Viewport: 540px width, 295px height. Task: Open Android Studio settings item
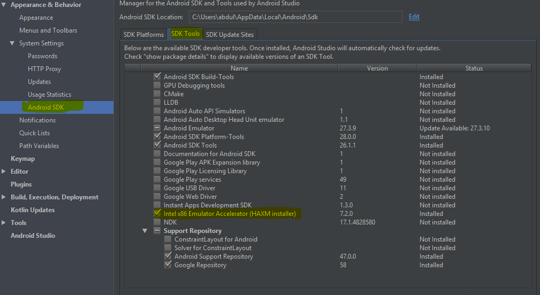(x=33, y=236)
